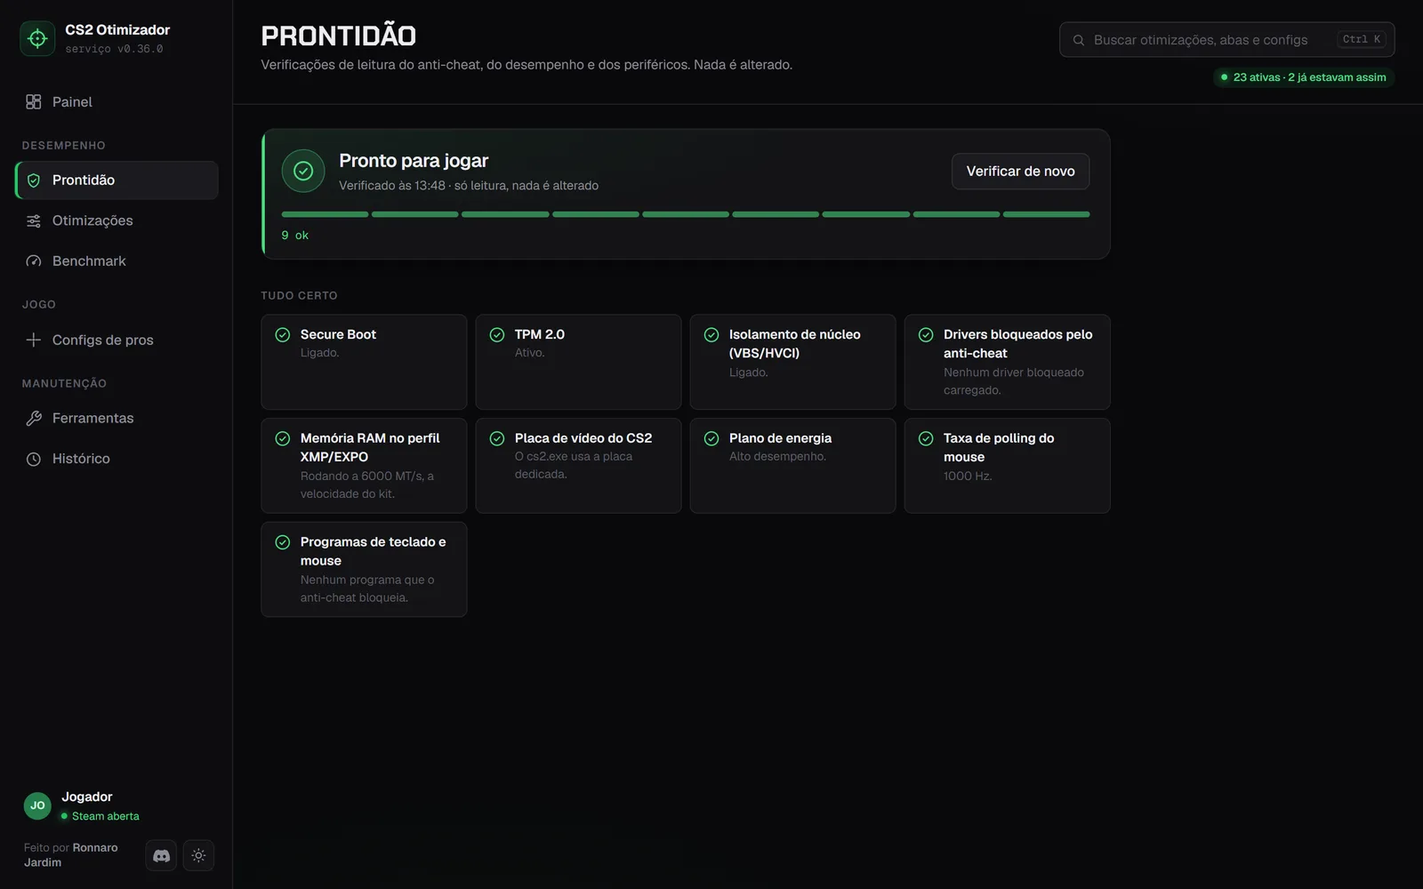Click the '9 ok' count text
The image size is (1423, 889).
(295, 236)
